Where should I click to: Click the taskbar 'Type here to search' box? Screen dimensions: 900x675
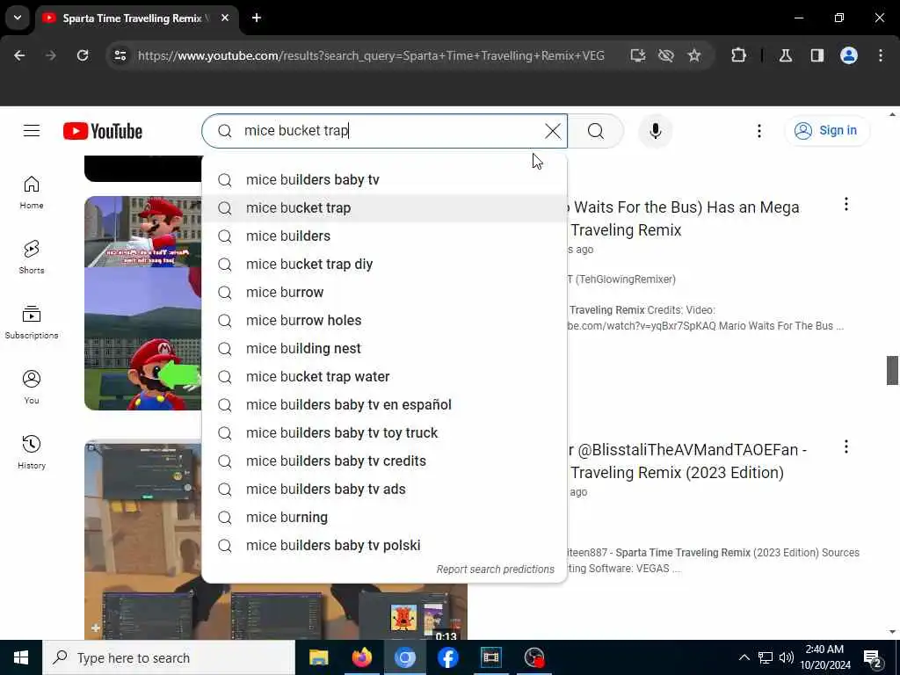click(x=169, y=657)
